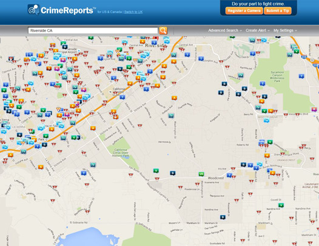Select red cross marker near Jackson St
Viewport: 319px width, 246px height.
[116, 117]
